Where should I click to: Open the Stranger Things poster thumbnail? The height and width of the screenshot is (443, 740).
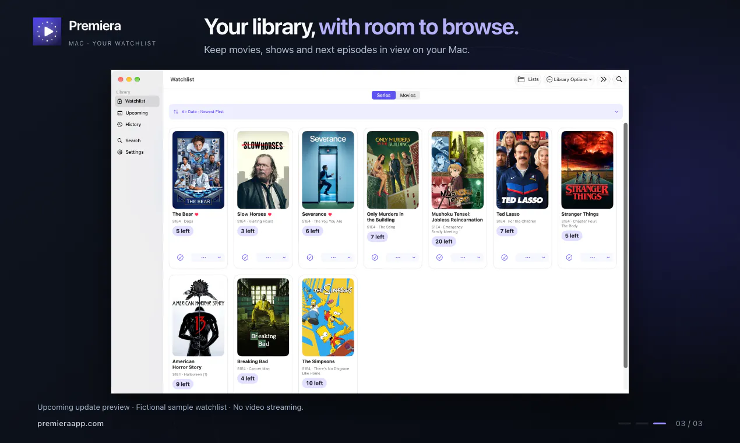click(587, 170)
